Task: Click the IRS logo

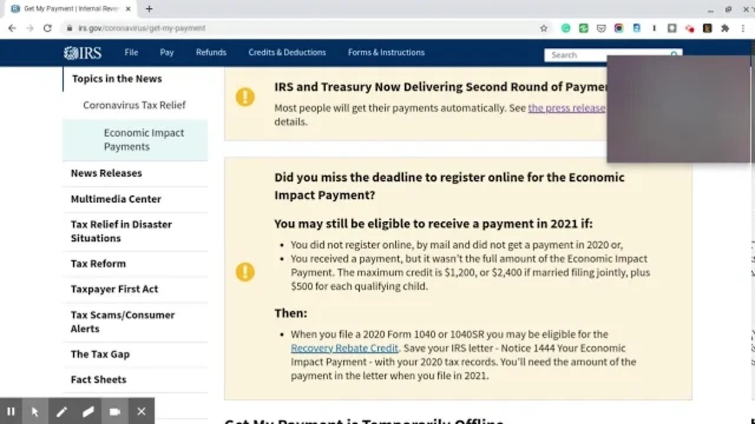Action: tap(83, 53)
